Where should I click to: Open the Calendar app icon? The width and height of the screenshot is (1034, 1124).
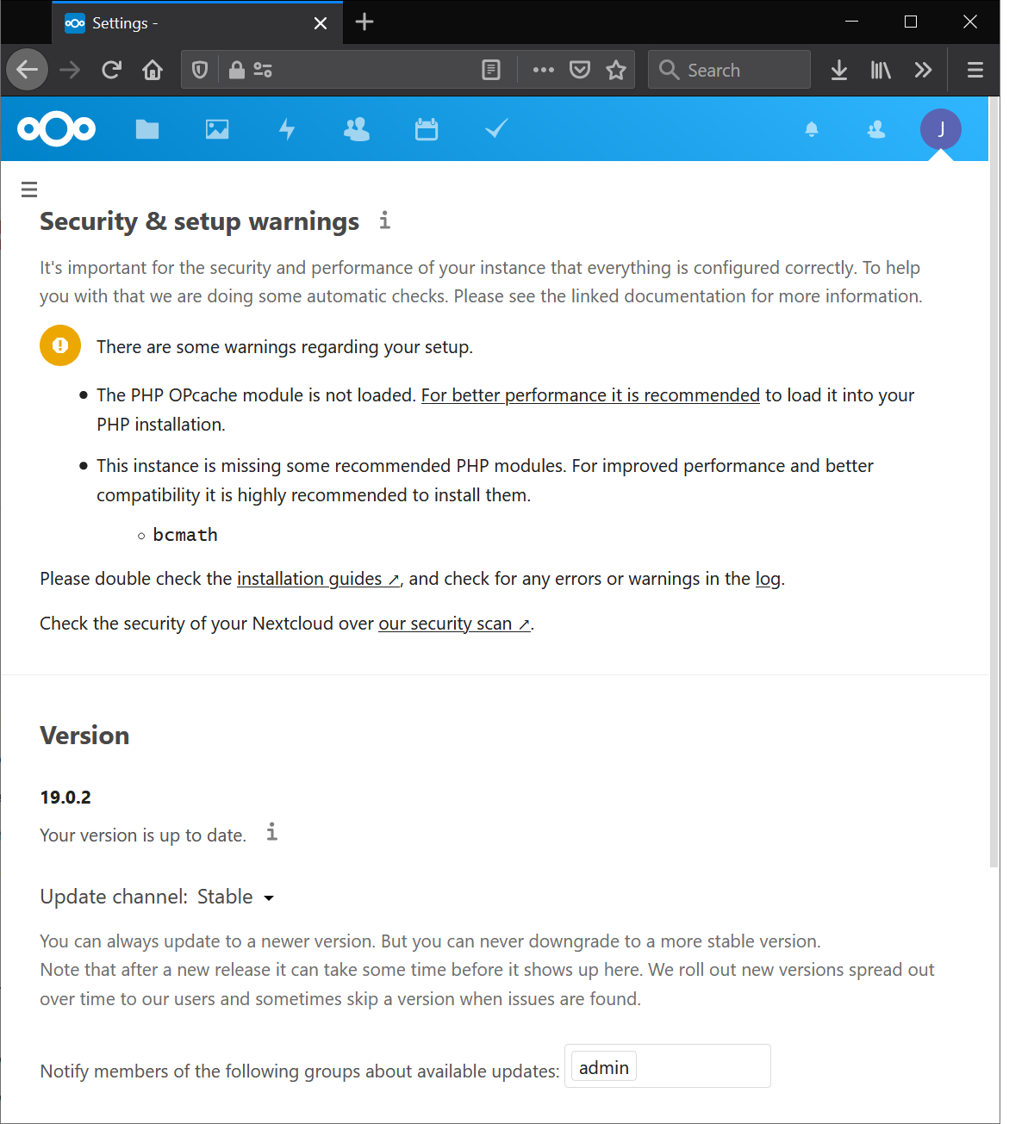427,129
